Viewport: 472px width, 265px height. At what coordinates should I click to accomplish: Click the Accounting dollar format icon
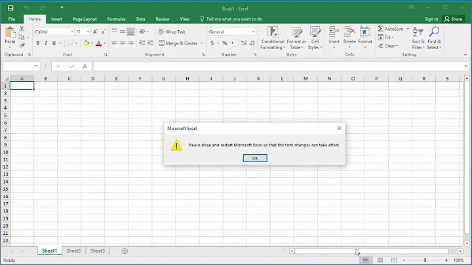(212, 43)
